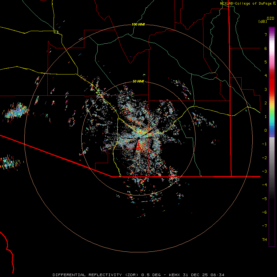Click the 100 NMI range ring label

[138, 24]
